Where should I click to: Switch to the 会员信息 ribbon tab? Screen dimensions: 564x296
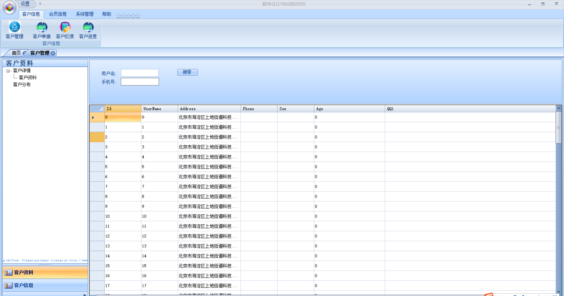click(x=58, y=14)
